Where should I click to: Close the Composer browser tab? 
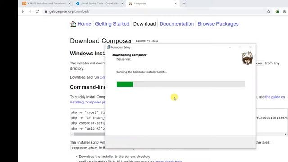coord(175,4)
